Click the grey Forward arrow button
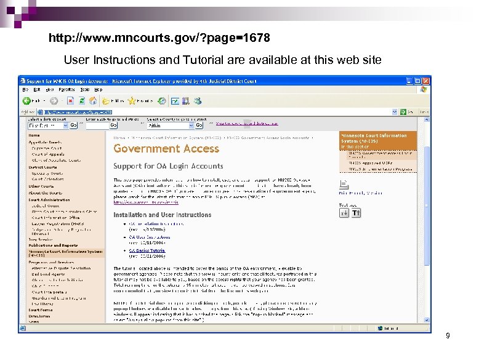Screen dimensions: 479x350 pos(54,101)
